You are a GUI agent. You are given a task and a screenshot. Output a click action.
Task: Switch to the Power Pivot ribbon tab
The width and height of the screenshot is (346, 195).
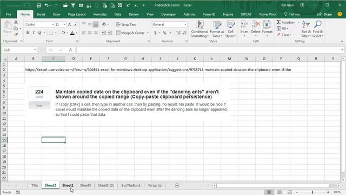pyautogui.click(x=268, y=15)
